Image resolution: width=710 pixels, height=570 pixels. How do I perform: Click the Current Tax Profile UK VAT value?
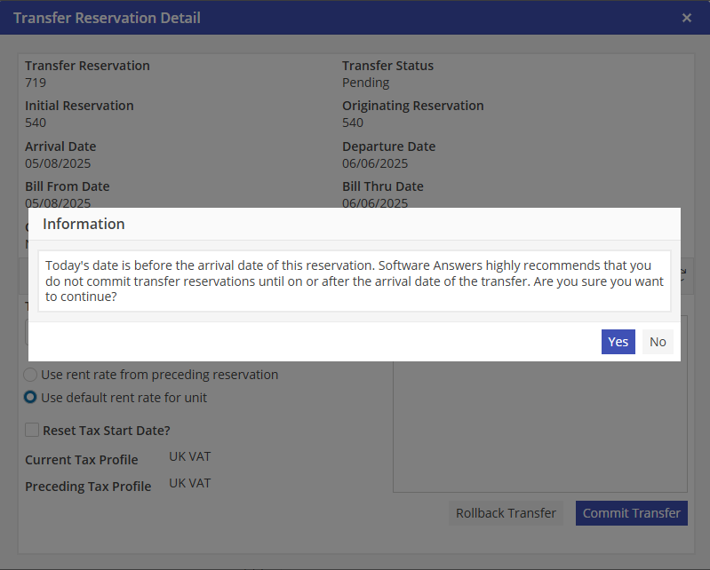(x=190, y=457)
